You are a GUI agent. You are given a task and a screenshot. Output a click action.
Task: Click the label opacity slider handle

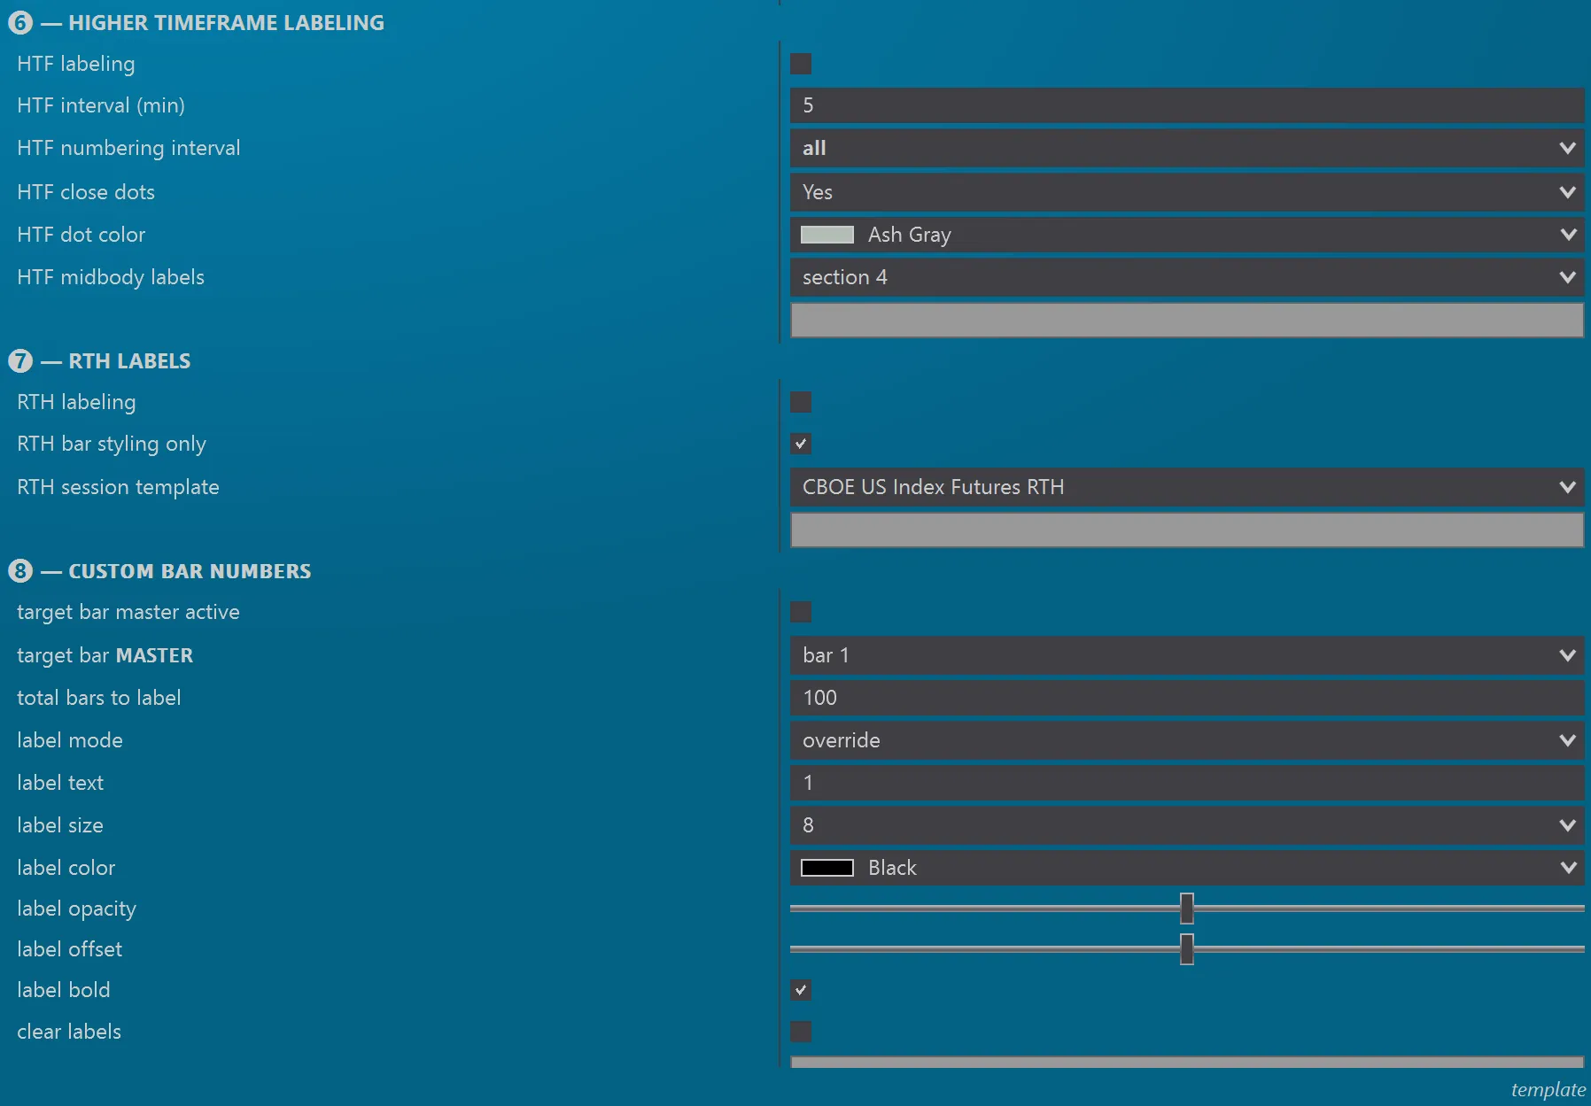coord(1187,909)
